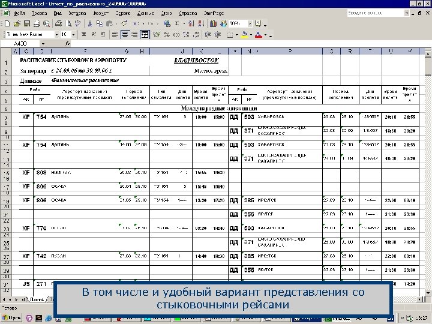This screenshot has height=324, width=432.
Task: Expand the font color dropdown arrow
Action: pyautogui.click(x=265, y=35)
